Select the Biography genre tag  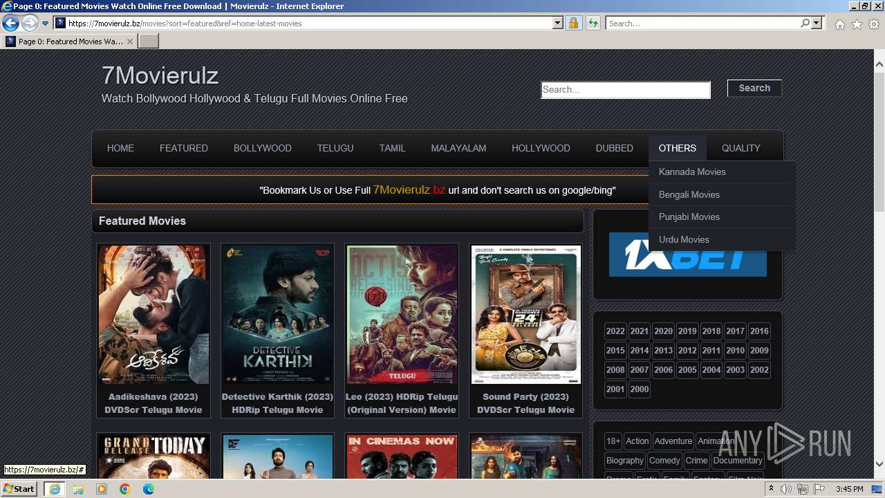(625, 461)
